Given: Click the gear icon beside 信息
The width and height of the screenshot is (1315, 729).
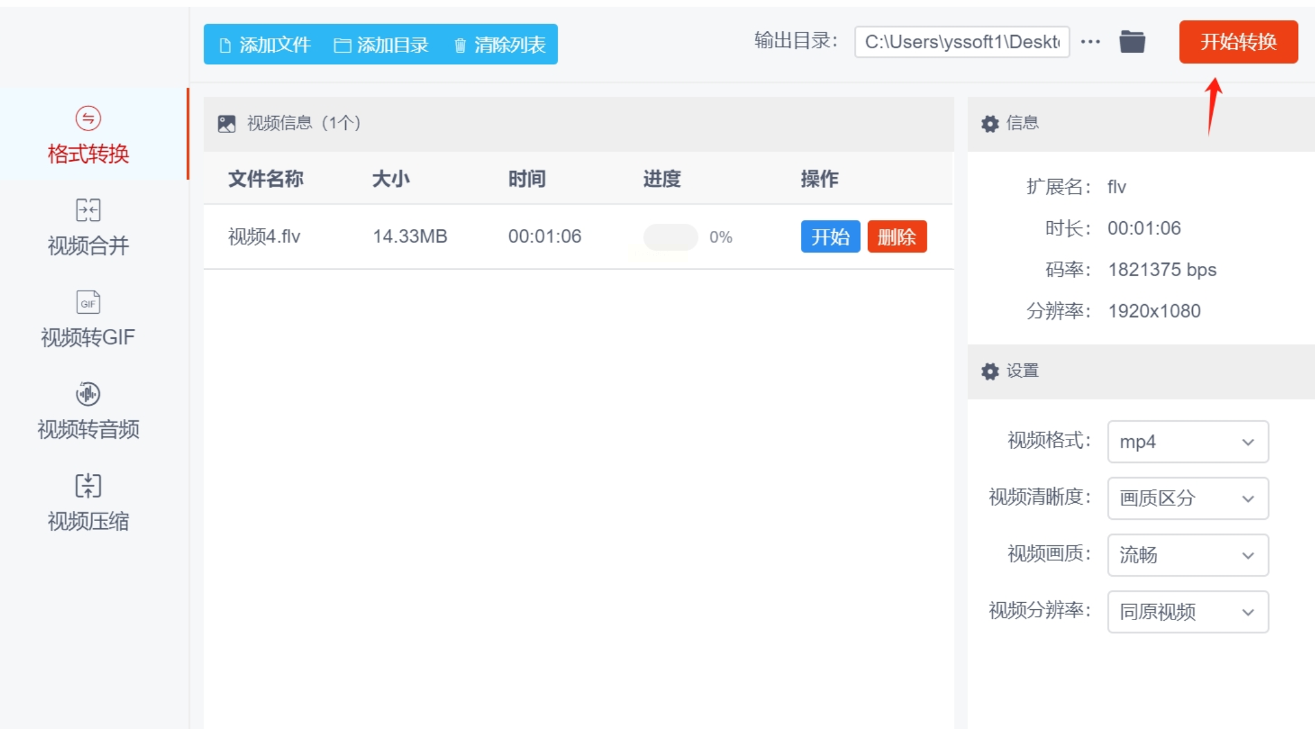Looking at the screenshot, I should pos(990,124).
